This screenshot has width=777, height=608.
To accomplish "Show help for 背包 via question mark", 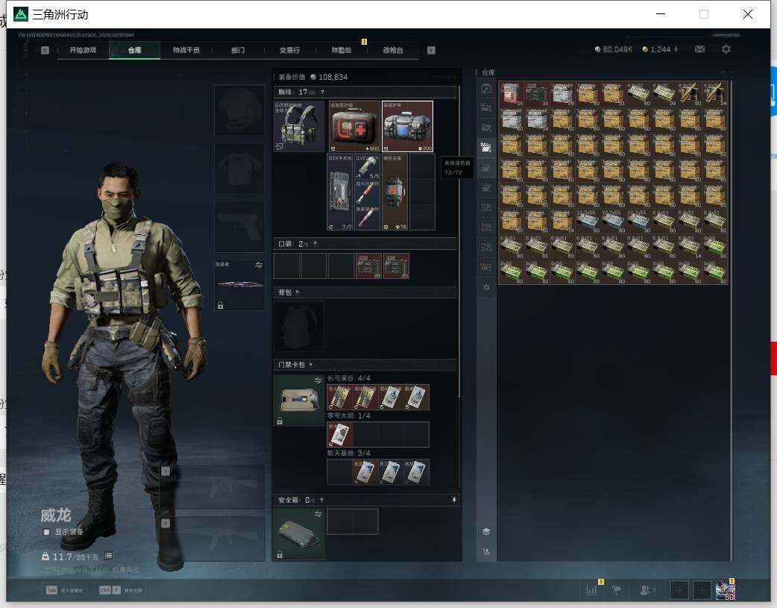I will click(x=297, y=292).
